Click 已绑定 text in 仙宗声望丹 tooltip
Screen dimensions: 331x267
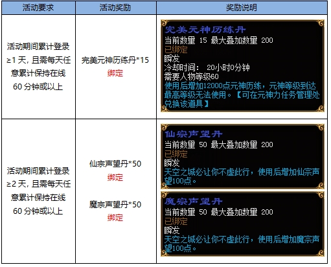pos(176,154)
